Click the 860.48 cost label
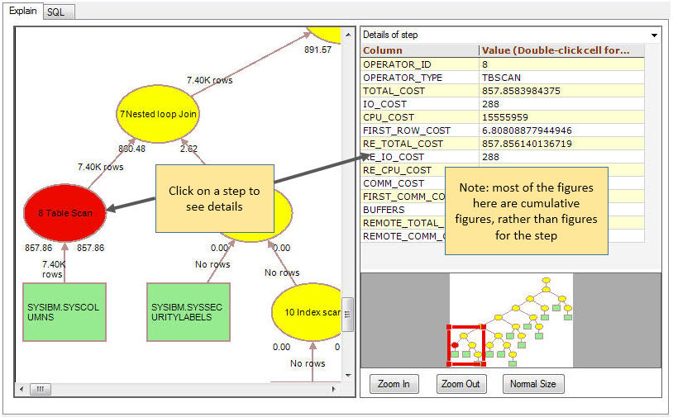673x417 pixels. (131, 149)
